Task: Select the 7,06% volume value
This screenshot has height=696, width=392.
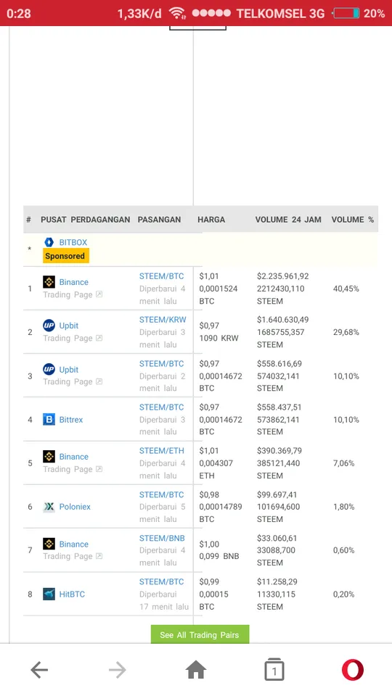Action: 343,463
